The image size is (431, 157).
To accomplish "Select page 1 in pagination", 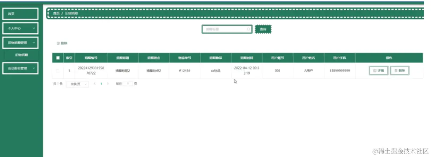I will point(101,84).
